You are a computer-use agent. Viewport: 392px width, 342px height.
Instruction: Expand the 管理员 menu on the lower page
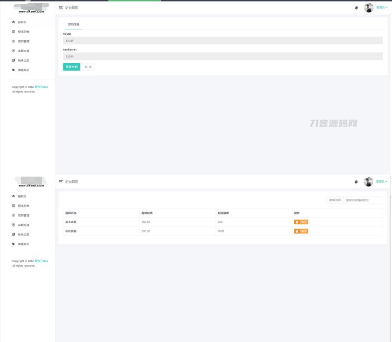coord(380,181)
